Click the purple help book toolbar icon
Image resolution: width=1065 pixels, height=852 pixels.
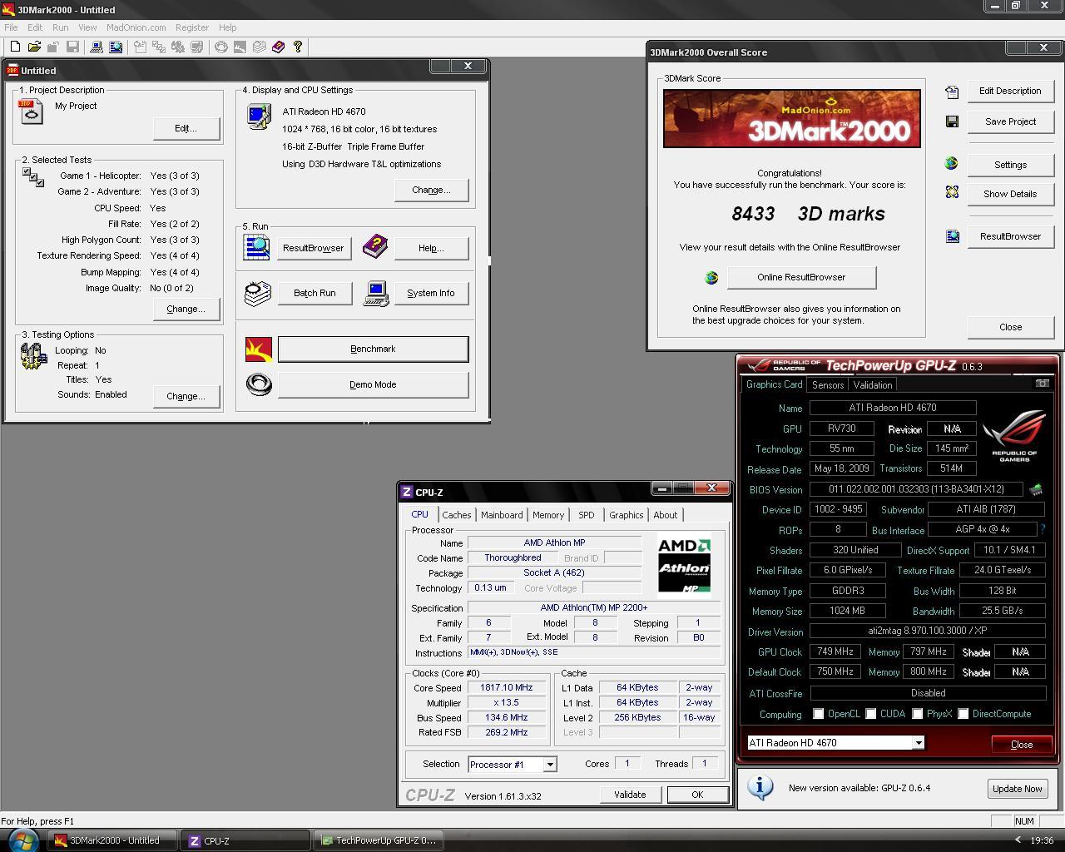click(x=278, y=47)
